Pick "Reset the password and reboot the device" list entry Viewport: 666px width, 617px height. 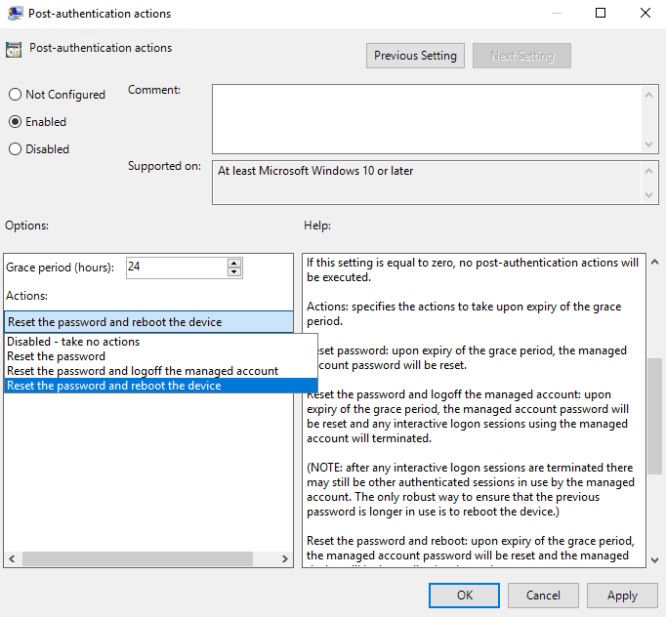coord(114,386)
